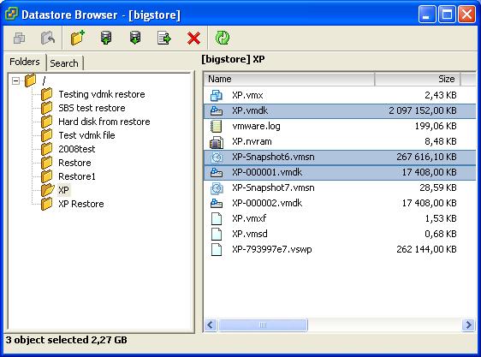Click the 2 097 152,00 KB size cell
This screenshot has height=357, width=481.
pyautogui.click(x=423, y=110)
